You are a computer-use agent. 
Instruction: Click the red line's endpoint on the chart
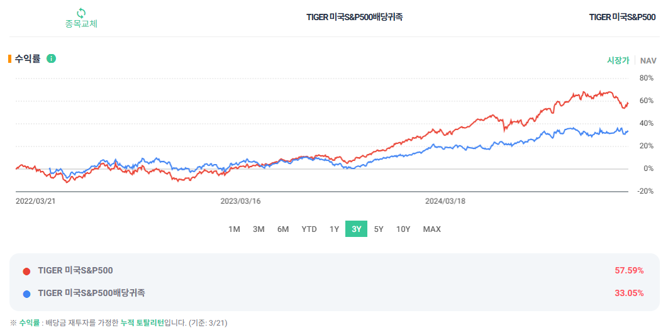(x=628, y=104)
